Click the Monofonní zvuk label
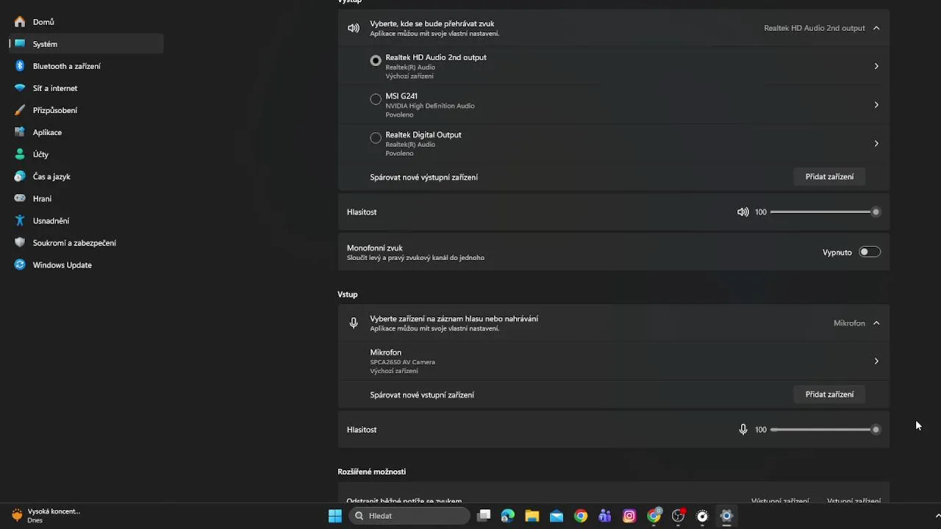 click(375, 248)
